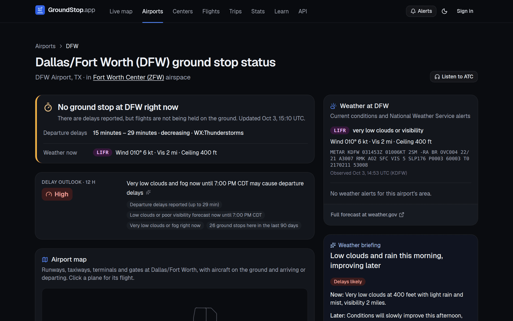Click the Airports breadcrumb link

click(x=45, y=46)
